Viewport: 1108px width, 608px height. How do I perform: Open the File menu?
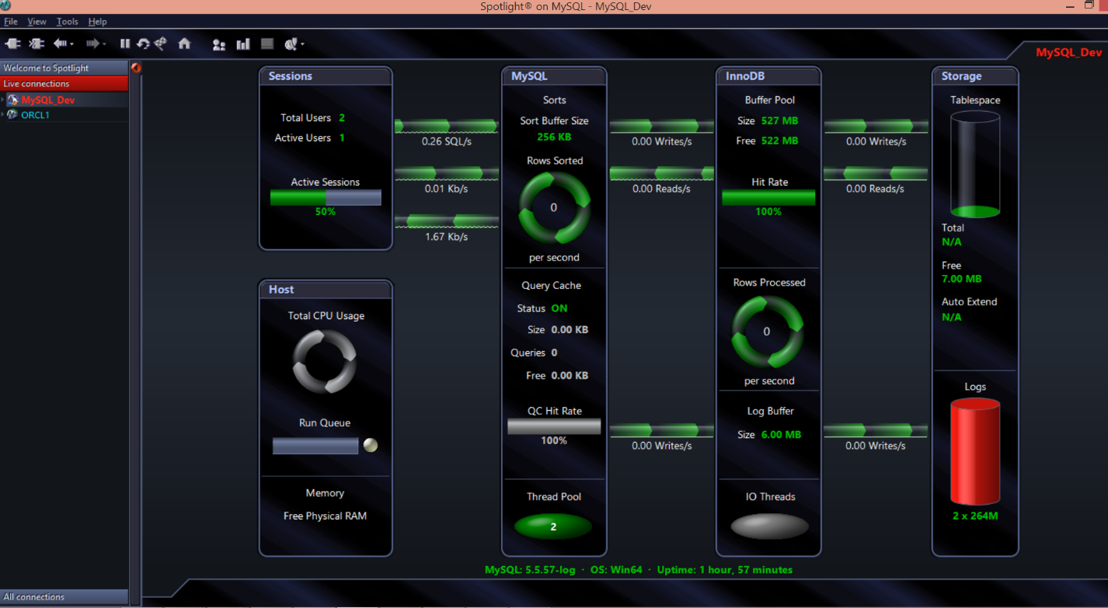click(11, 22)
